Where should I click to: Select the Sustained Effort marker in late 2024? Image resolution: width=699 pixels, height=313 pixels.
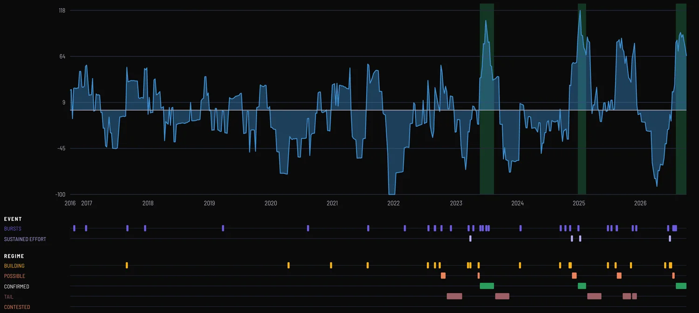[x=572, y=239]
